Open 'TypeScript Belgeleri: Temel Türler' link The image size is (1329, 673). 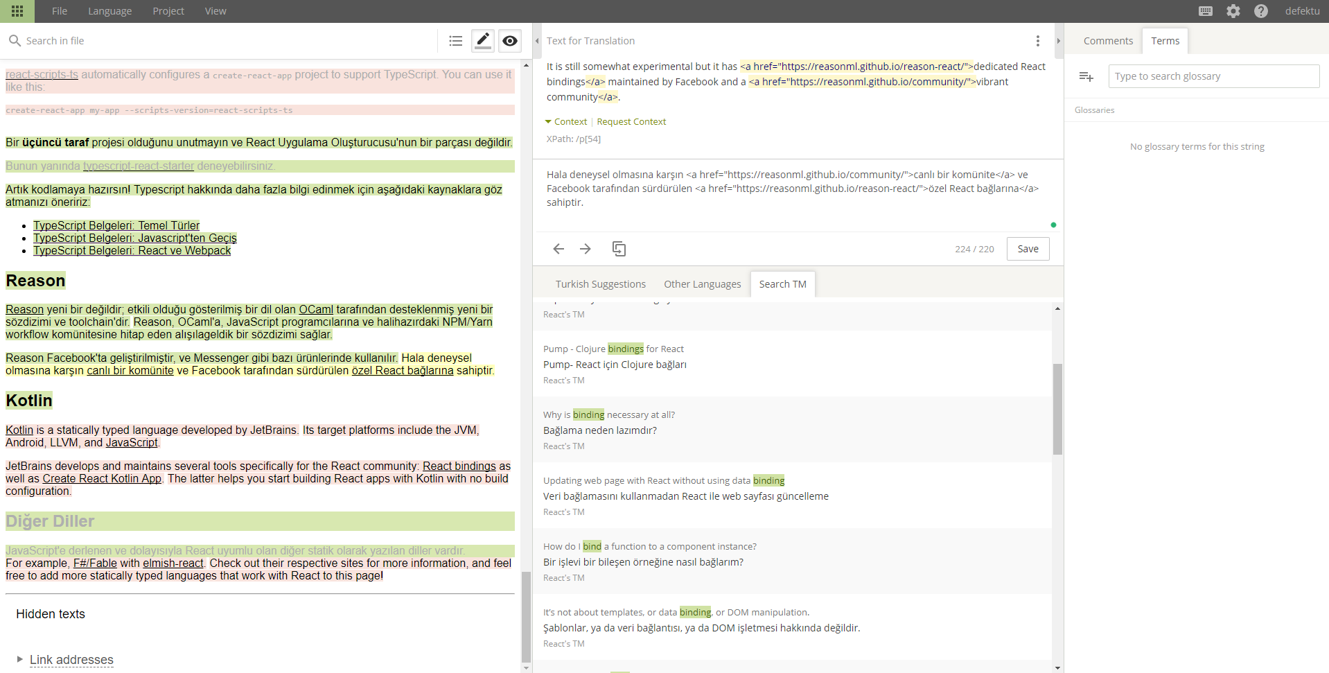[116, 225]
